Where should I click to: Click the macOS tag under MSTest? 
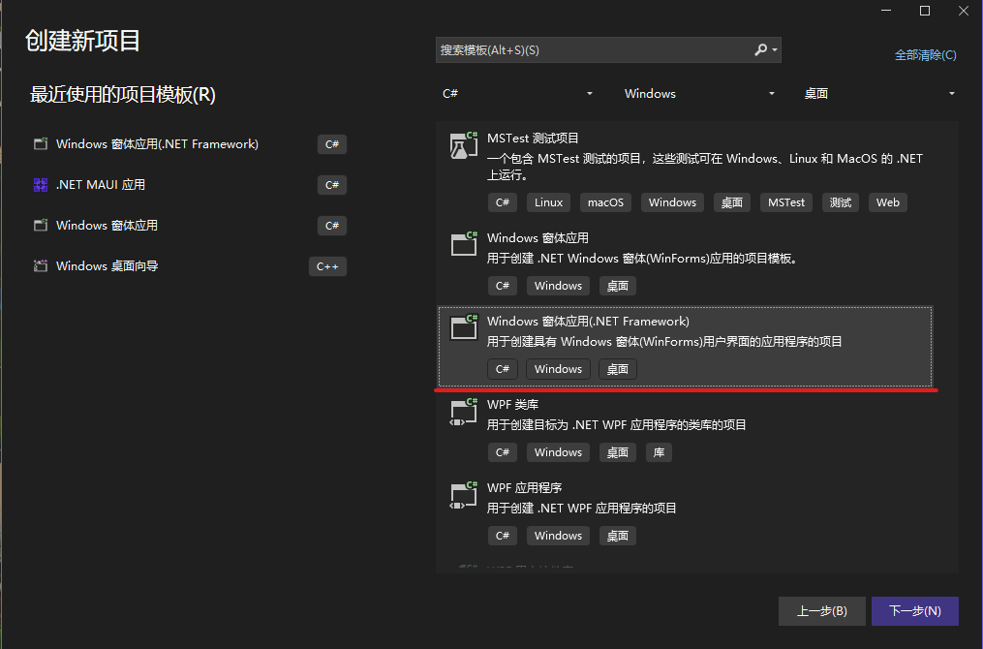605,202
